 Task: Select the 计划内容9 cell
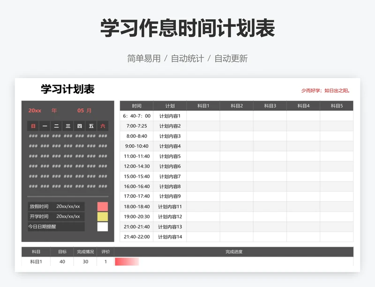point(170,196)
